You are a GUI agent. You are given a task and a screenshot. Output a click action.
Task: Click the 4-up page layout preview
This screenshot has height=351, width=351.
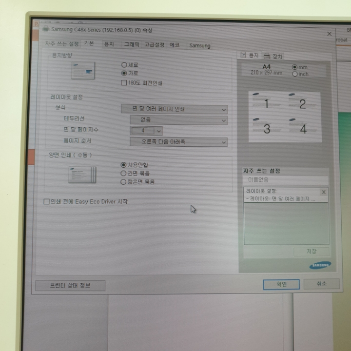pyautogui.click(x=285, y=117)
